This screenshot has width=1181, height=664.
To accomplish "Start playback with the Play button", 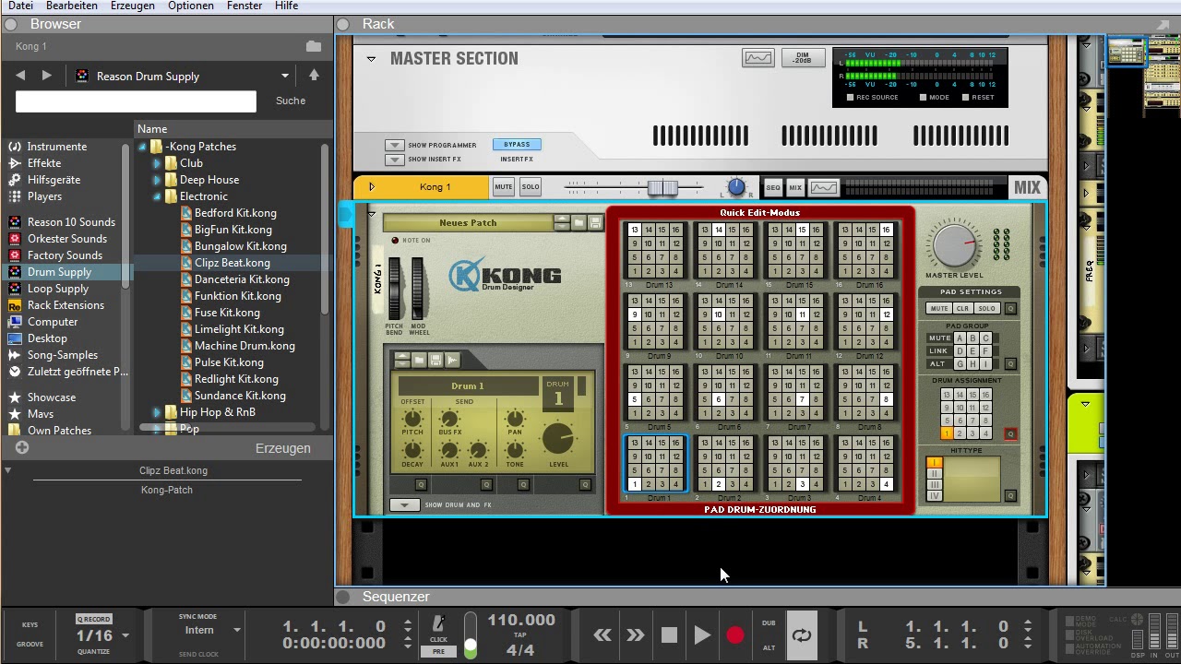I will (702, 634).
